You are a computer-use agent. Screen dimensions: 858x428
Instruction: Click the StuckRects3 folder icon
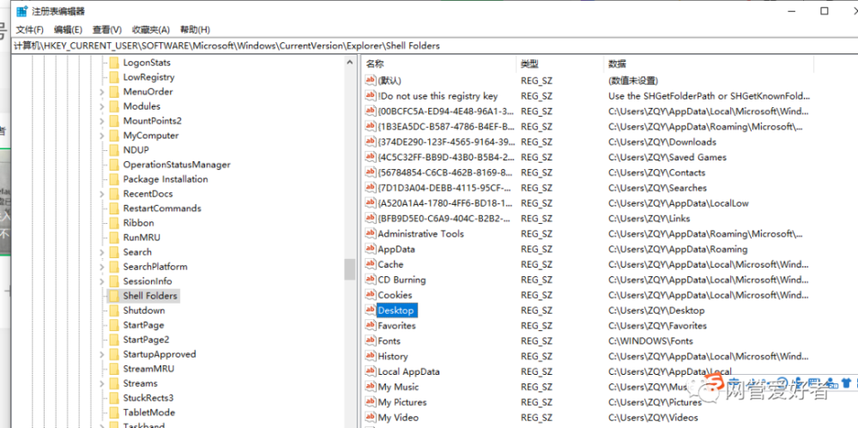click(114, 398)
